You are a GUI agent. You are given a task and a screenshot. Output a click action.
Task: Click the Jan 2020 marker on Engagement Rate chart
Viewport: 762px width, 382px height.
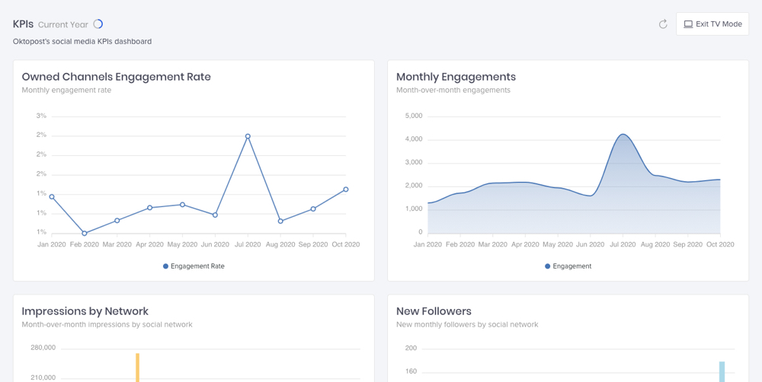tap(52, 197)
